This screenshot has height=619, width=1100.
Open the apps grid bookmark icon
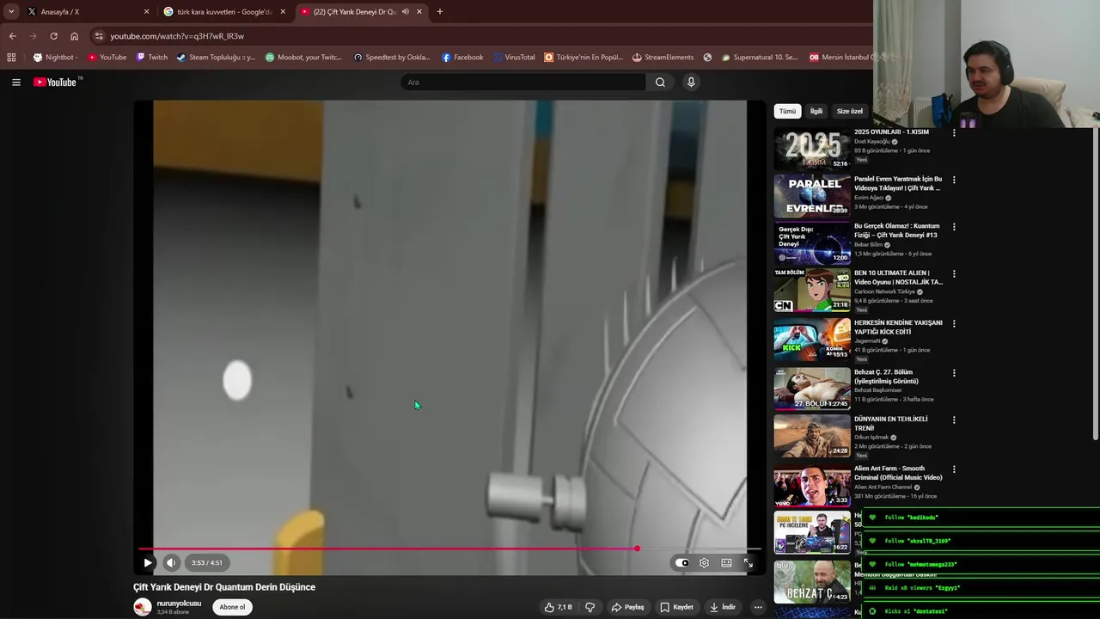11,58
